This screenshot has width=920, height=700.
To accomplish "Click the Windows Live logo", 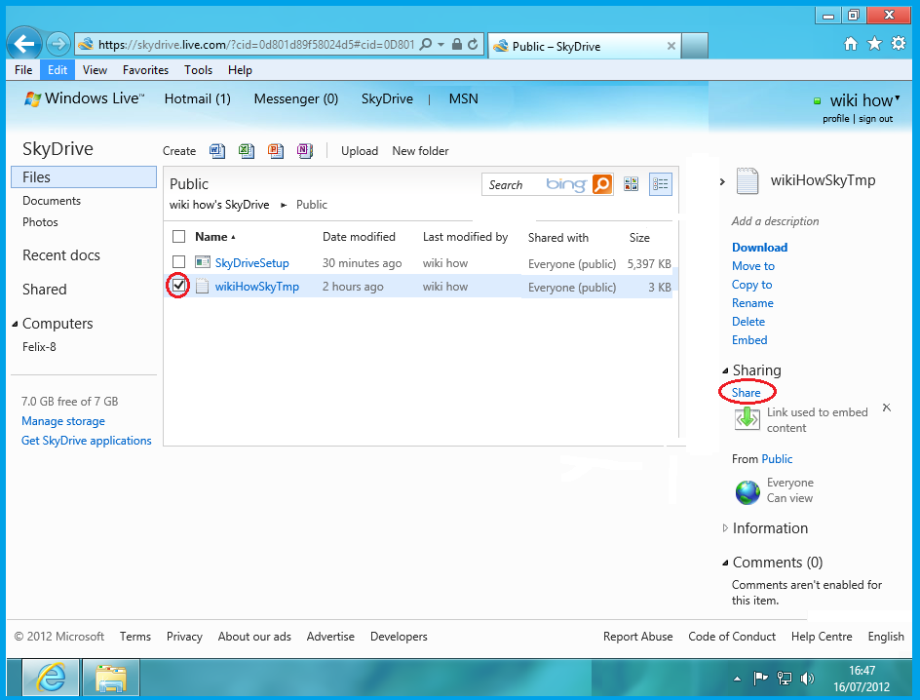I will (x=83, y=98).
